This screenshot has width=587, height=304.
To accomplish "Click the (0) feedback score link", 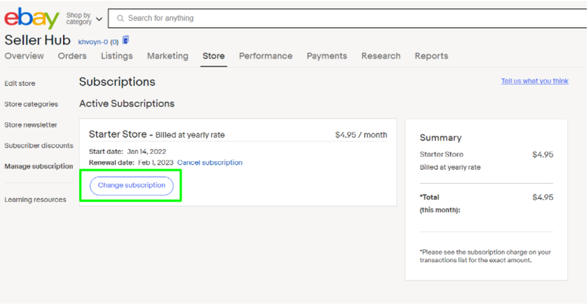I will [114, 42].
